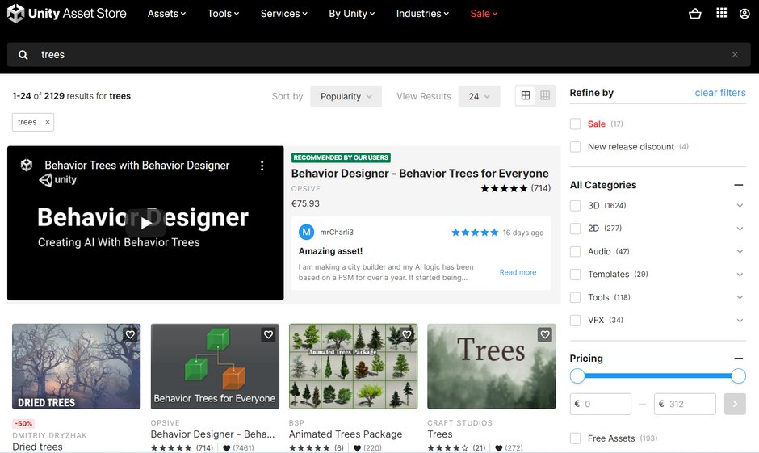Open the Animated Trees Package title

(346, 434)
